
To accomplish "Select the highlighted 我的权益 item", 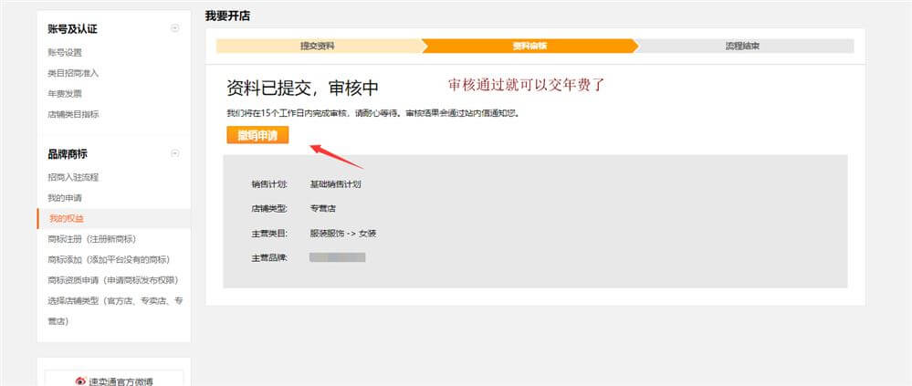I will [66, 219].
